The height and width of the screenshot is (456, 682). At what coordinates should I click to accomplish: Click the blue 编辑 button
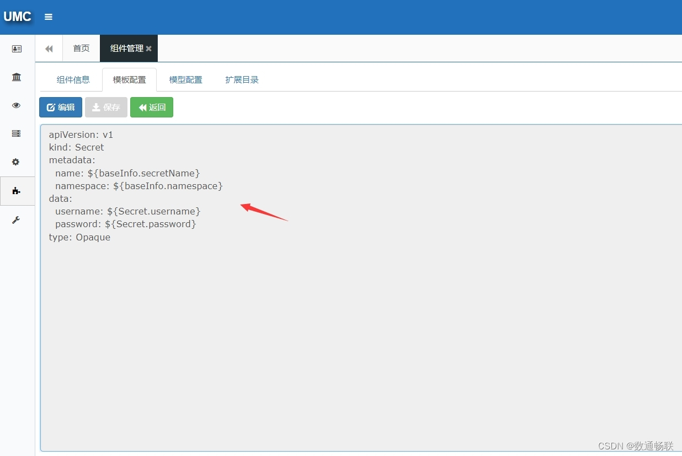coord(61,108)
